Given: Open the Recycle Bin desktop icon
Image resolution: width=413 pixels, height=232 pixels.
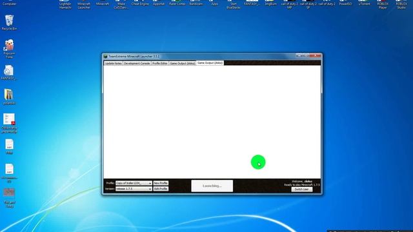Looking at the screenshot, I should [9, 23].
